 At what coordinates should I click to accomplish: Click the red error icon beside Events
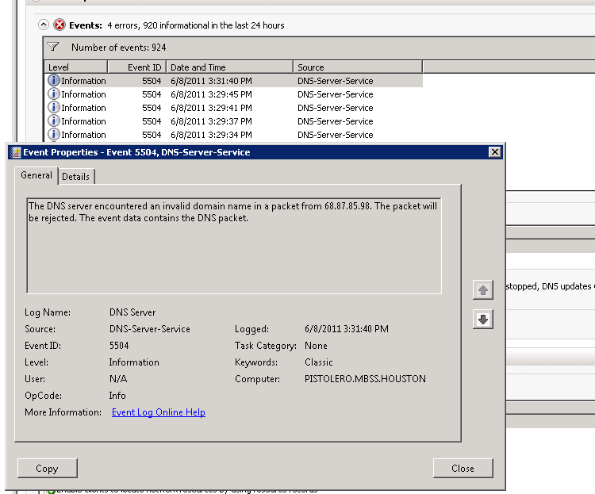click(x=59, y=25)
